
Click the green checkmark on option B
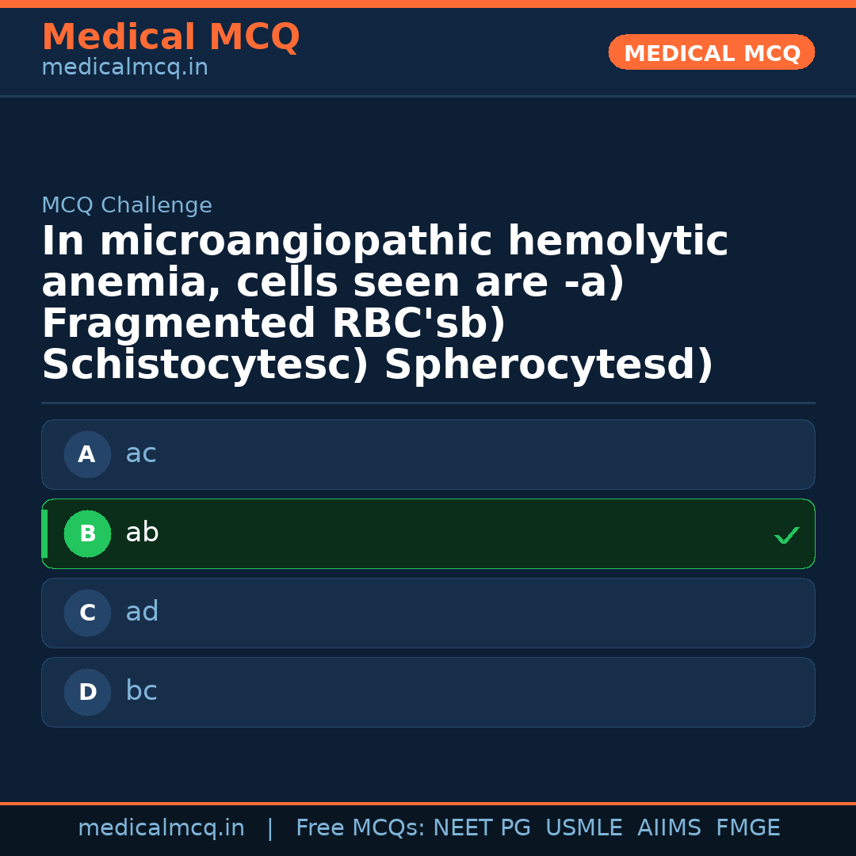(x=786, y=536)
